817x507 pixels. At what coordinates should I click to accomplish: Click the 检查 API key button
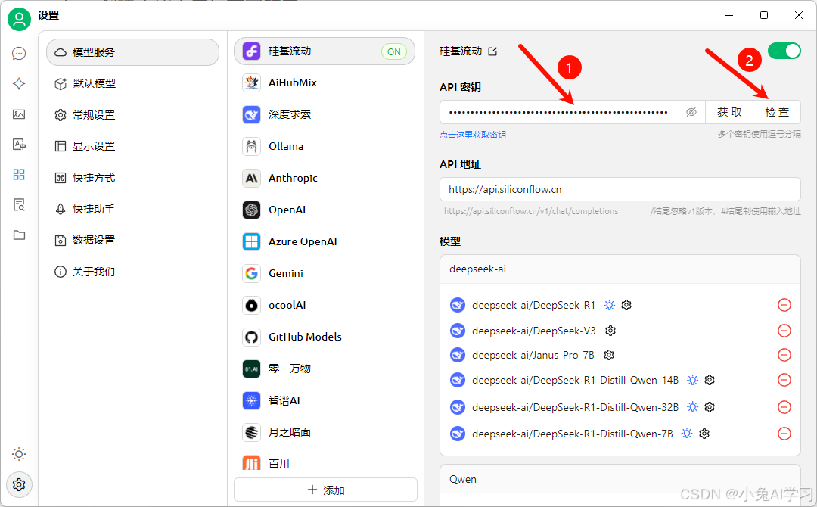click(777, 112)
